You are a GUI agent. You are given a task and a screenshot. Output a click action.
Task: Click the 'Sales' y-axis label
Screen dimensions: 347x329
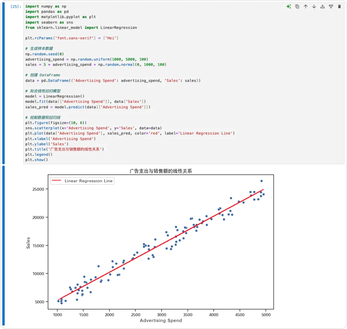[28, 243]
